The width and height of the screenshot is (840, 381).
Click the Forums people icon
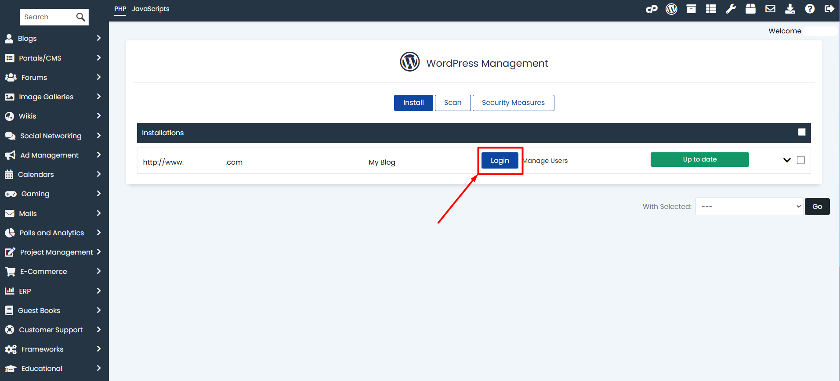(x=11, y=77)
